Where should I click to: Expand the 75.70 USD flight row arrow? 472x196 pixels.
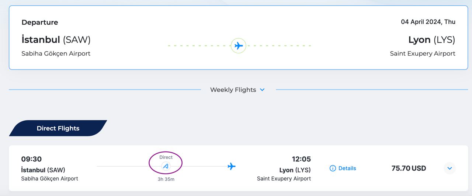450,168
